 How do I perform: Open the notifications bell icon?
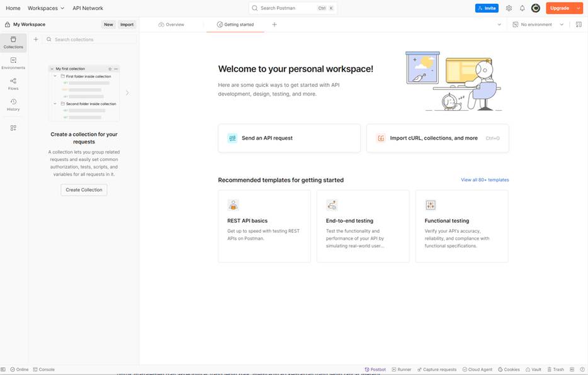pyautogui.click(x=522, y=8)
